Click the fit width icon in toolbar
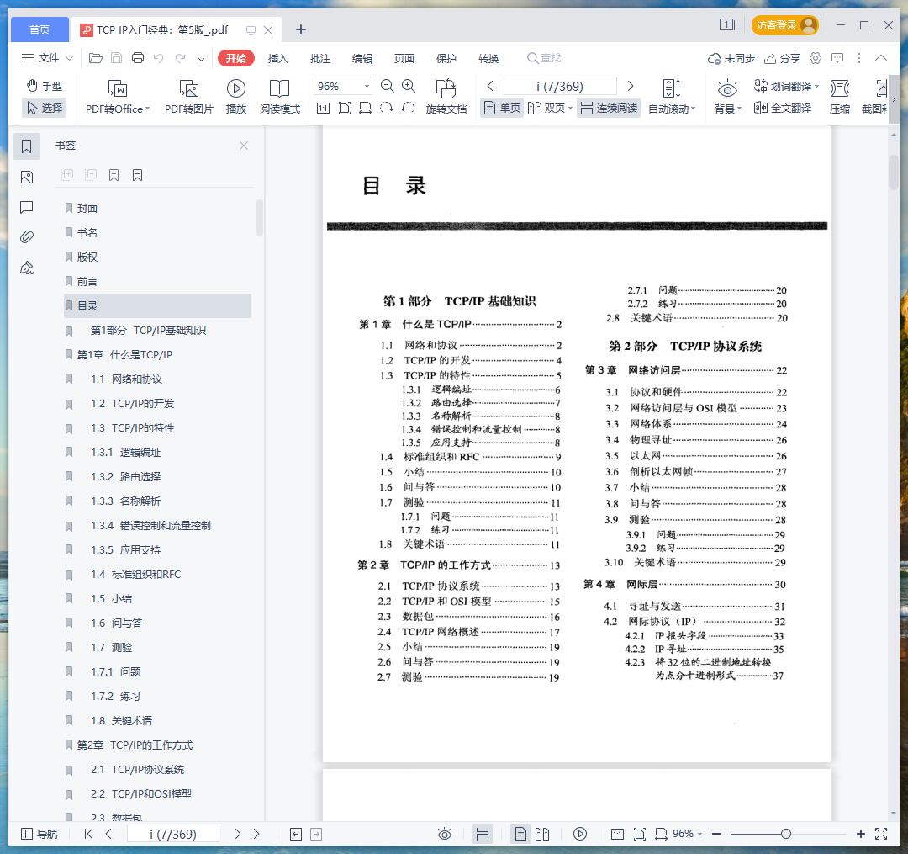The height and width of the screenshot is (854, 908). click(366, 108)
